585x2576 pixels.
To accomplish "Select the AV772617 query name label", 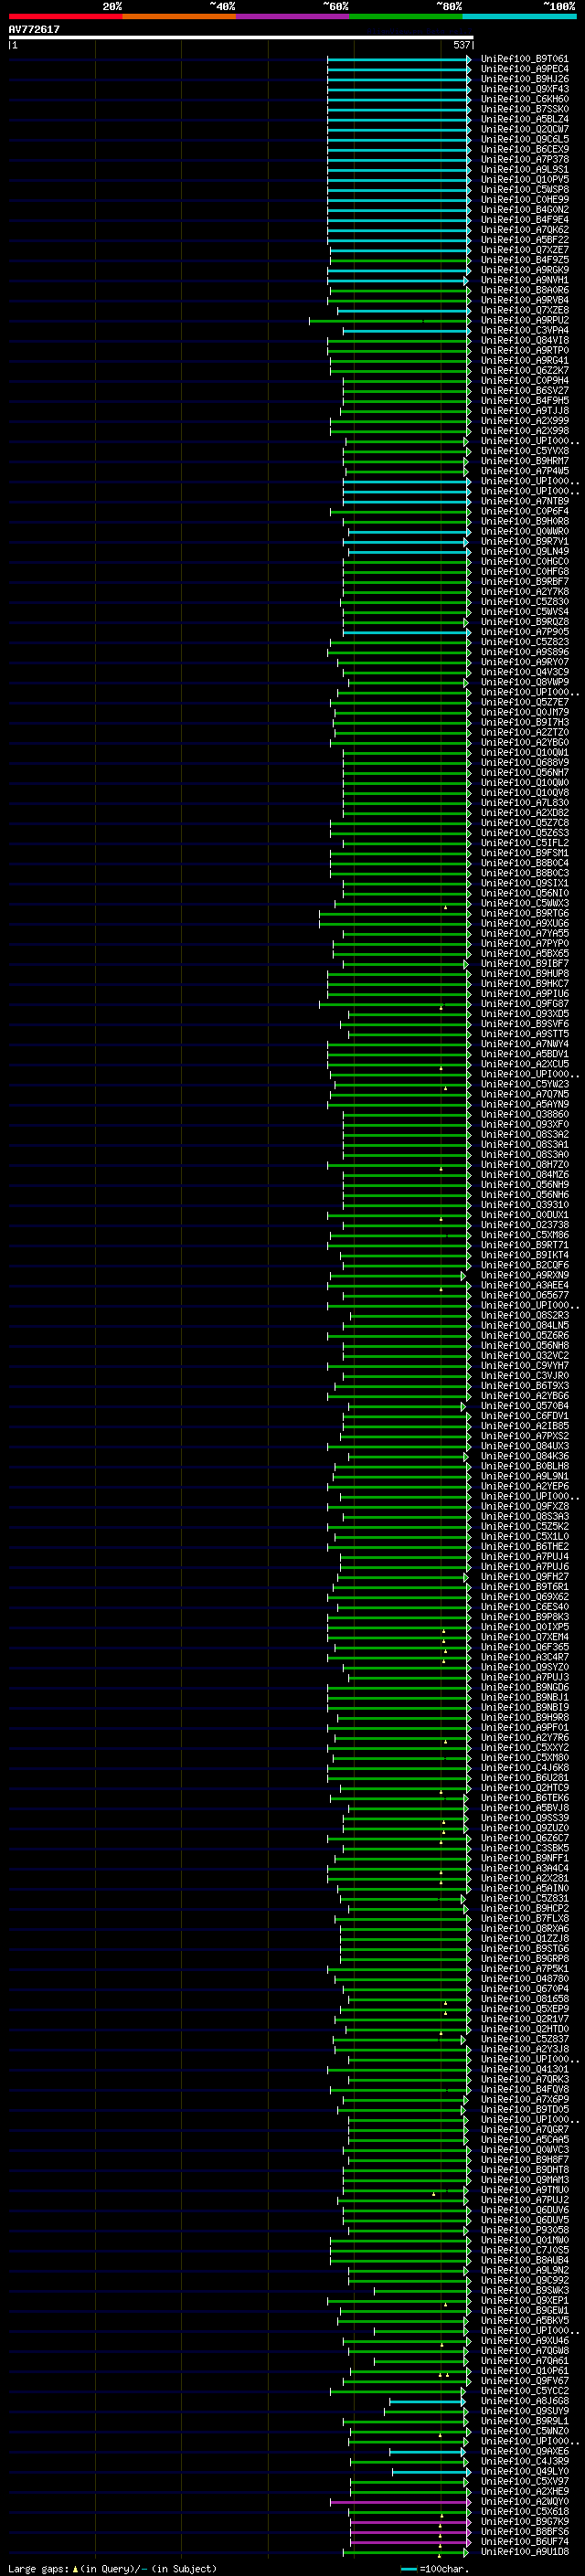I will pos(34,29).
